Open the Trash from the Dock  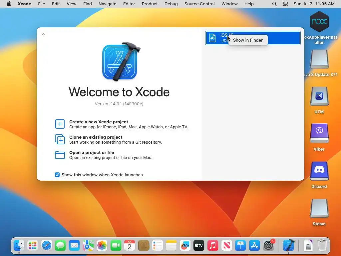click(x=322, y=246)
